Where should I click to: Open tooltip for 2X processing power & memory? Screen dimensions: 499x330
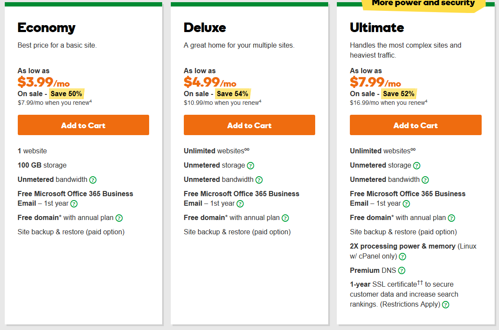[403, 256]
